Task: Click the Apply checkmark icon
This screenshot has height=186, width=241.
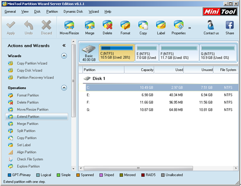Action: [11, 25]
